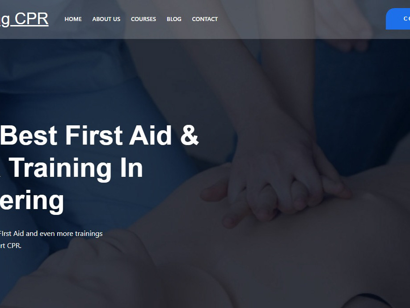
Task: Click the word 'First' in the headline
Action: click(x=93, y=135)
